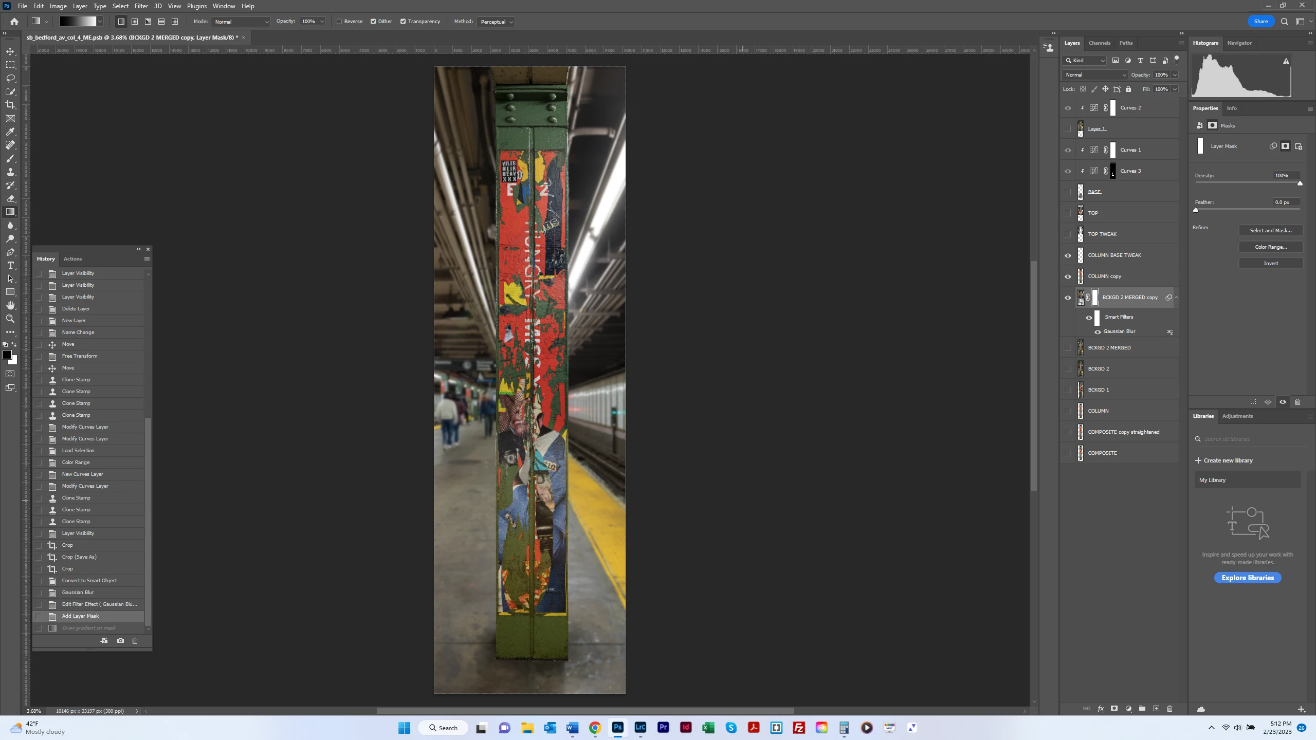Select the Horizontal Type tool
Screen dimensions: 1316x740
10,265
